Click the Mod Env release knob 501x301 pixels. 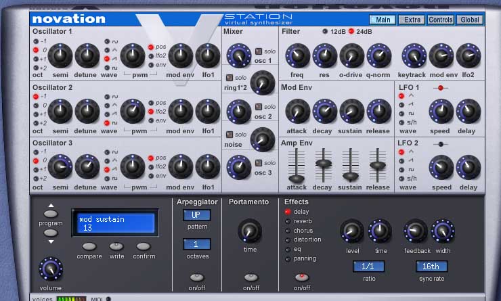tap(379, 111)
